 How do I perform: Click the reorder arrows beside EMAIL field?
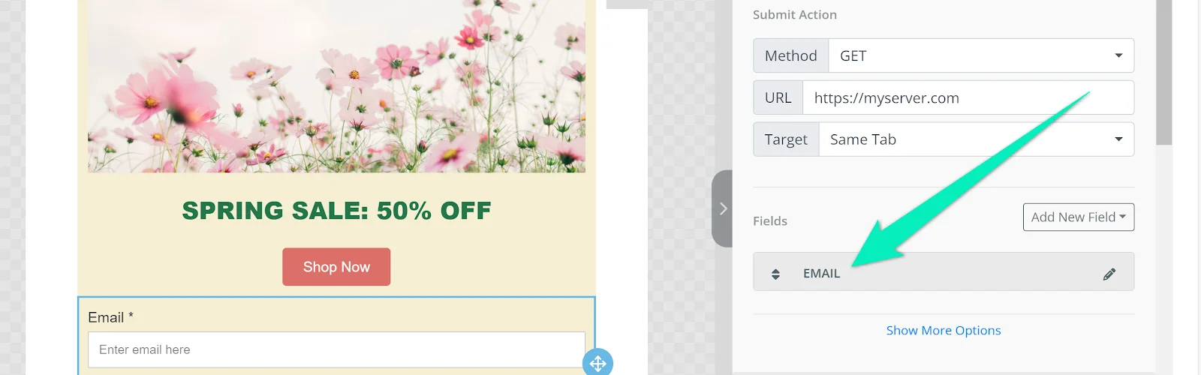(775, 274)
